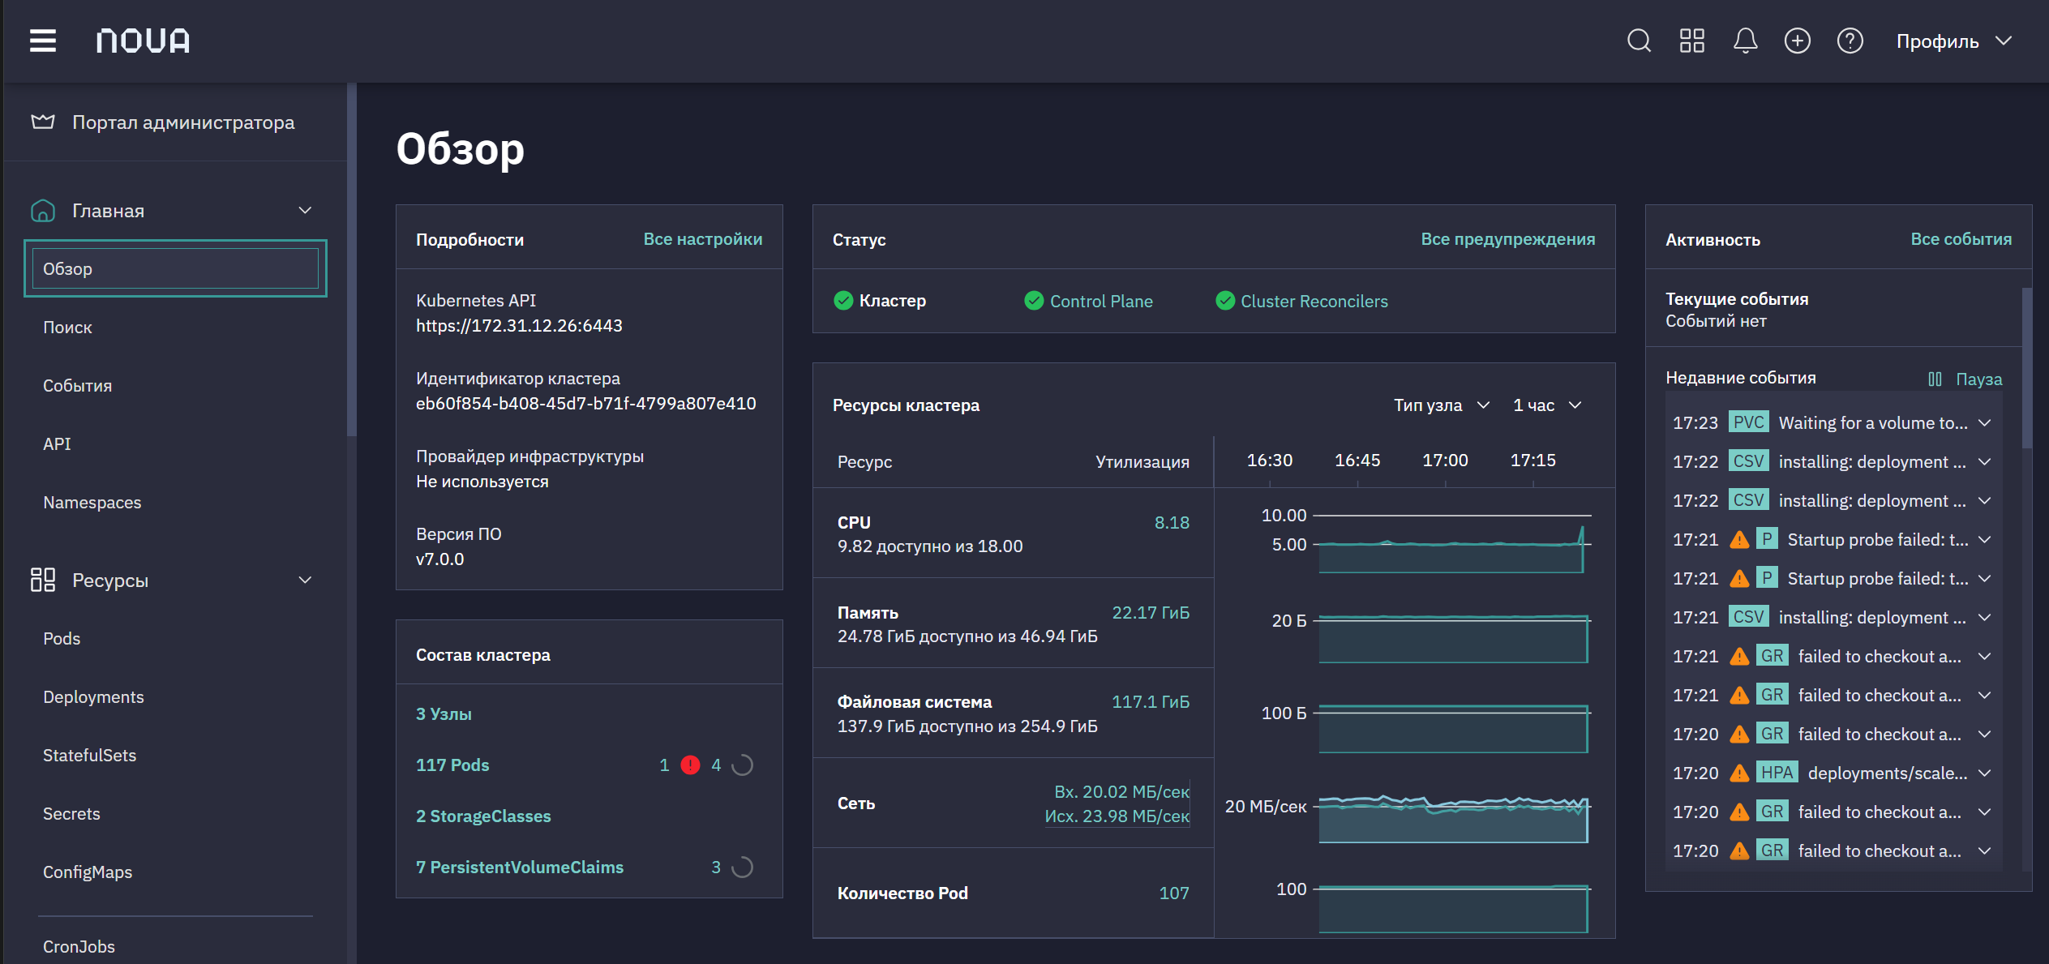Click pending spinner icon in Pods row
The image size is (2049, 964).
coord(742,765)
